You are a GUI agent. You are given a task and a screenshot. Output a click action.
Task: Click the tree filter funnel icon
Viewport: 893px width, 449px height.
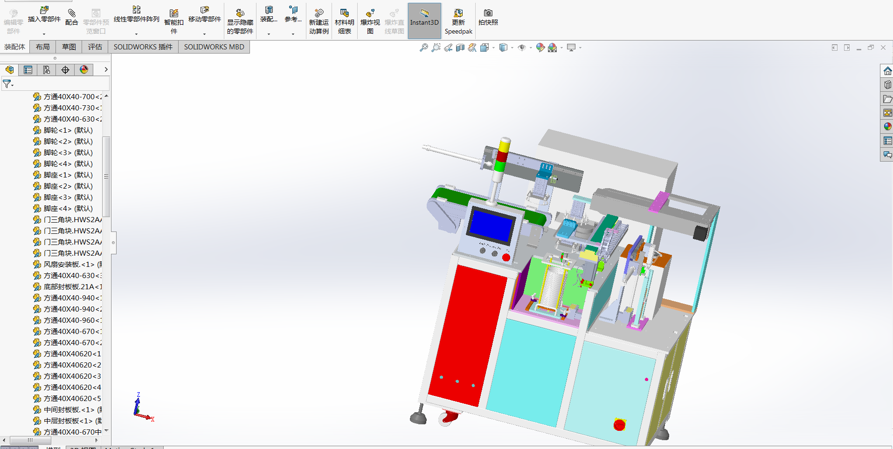click(x=8, y=84)
